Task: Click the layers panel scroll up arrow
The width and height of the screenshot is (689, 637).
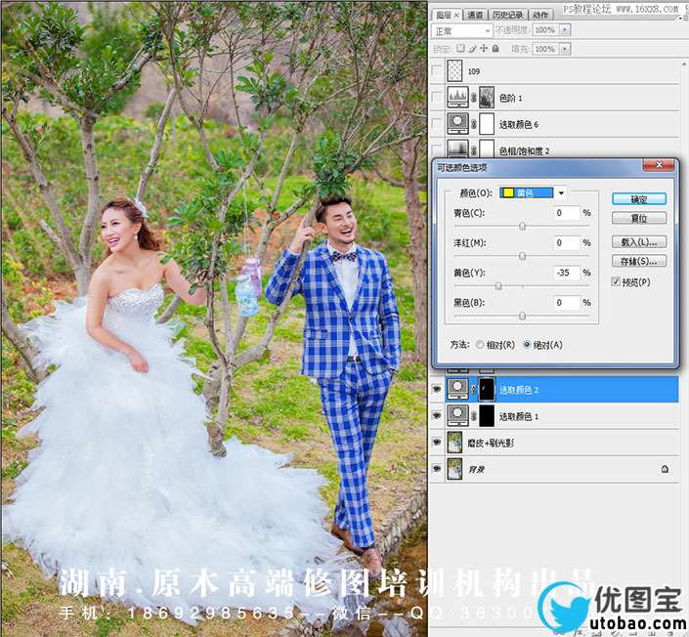Action: tap(684, 64)
